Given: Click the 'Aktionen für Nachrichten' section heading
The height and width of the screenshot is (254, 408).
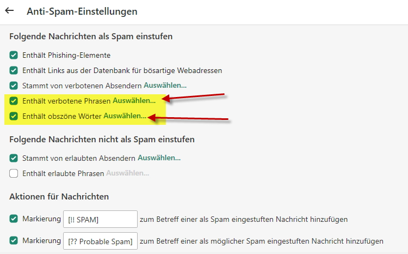Looking at the screenshot, I should click(59, 196).
